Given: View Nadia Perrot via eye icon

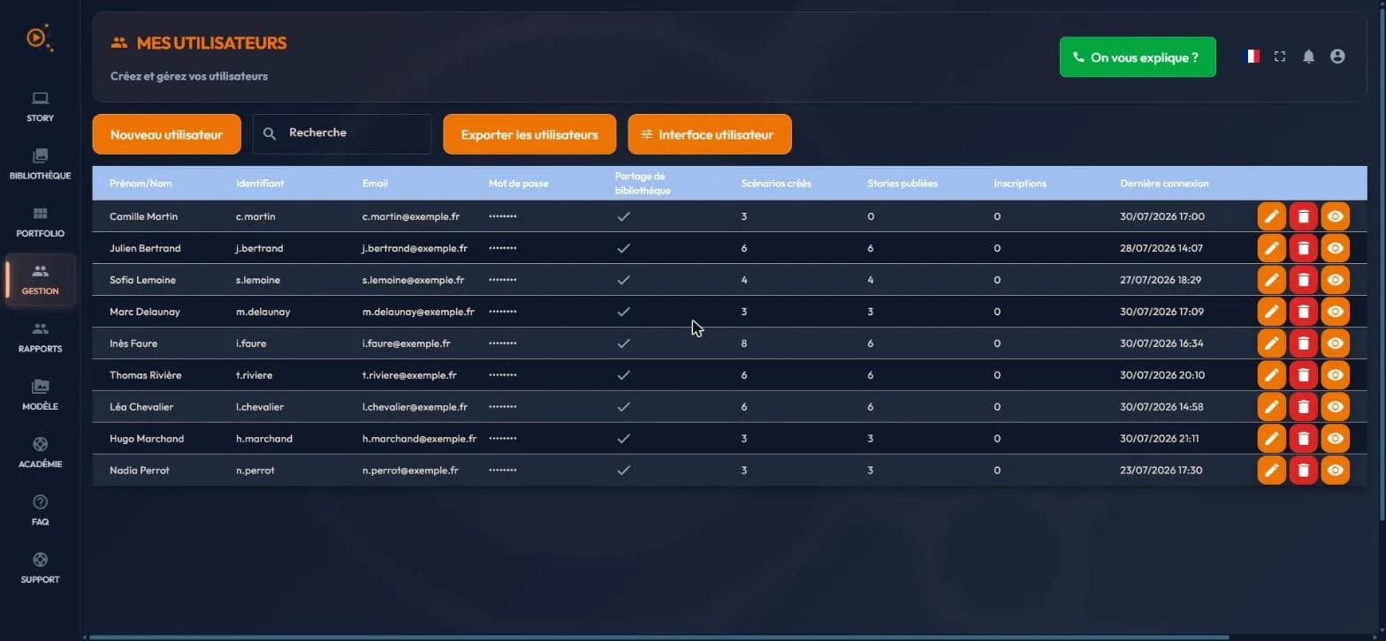Looking at the screenshot, I should [x=1335, y=471].
